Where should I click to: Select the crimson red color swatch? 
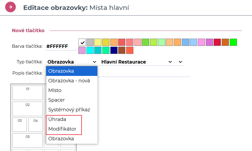(x=217, y=42)
